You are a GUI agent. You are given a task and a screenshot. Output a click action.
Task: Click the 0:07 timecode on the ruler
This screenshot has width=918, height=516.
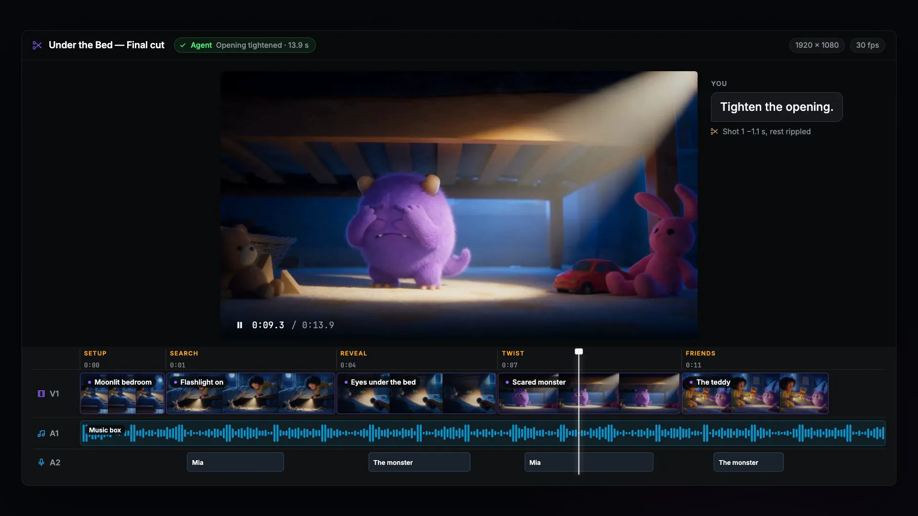[510, 365]
